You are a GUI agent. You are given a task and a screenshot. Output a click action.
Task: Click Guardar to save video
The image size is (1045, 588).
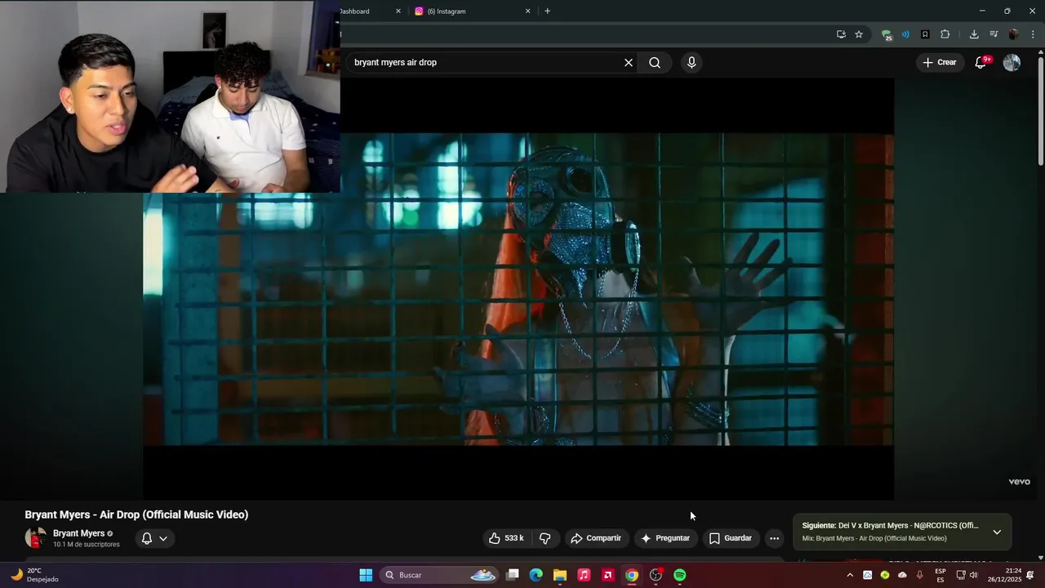click(x=731, y=538)
